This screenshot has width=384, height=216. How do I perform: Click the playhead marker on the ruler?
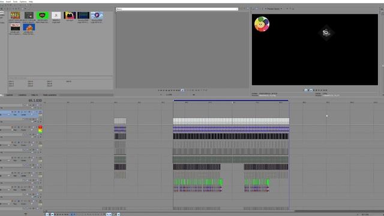(232, 103)
